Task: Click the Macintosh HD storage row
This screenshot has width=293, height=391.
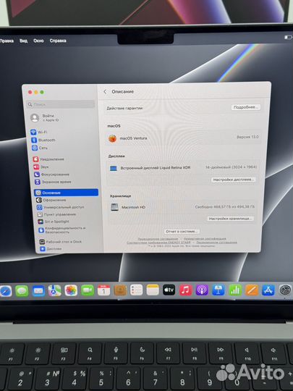Action: pyautogui.click(x=183, y=207)
